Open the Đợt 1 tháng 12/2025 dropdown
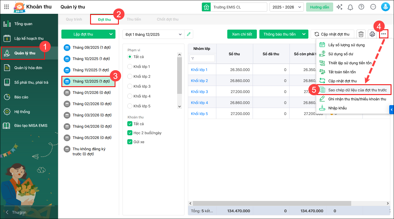Viewport: 394px width, 219px height. tap(153, 34)
